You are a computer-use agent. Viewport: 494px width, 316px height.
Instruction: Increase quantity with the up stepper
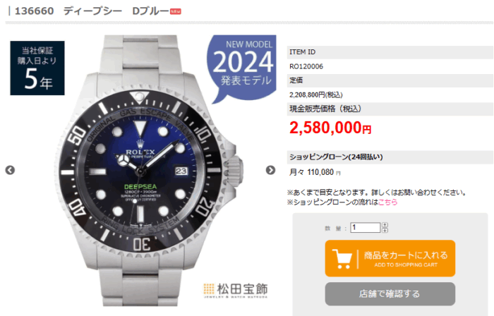385,225
